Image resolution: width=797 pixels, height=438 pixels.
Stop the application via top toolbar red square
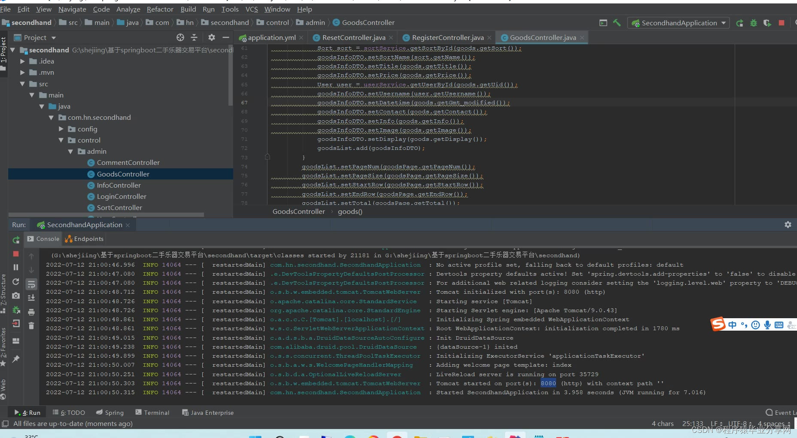[782, 23]
